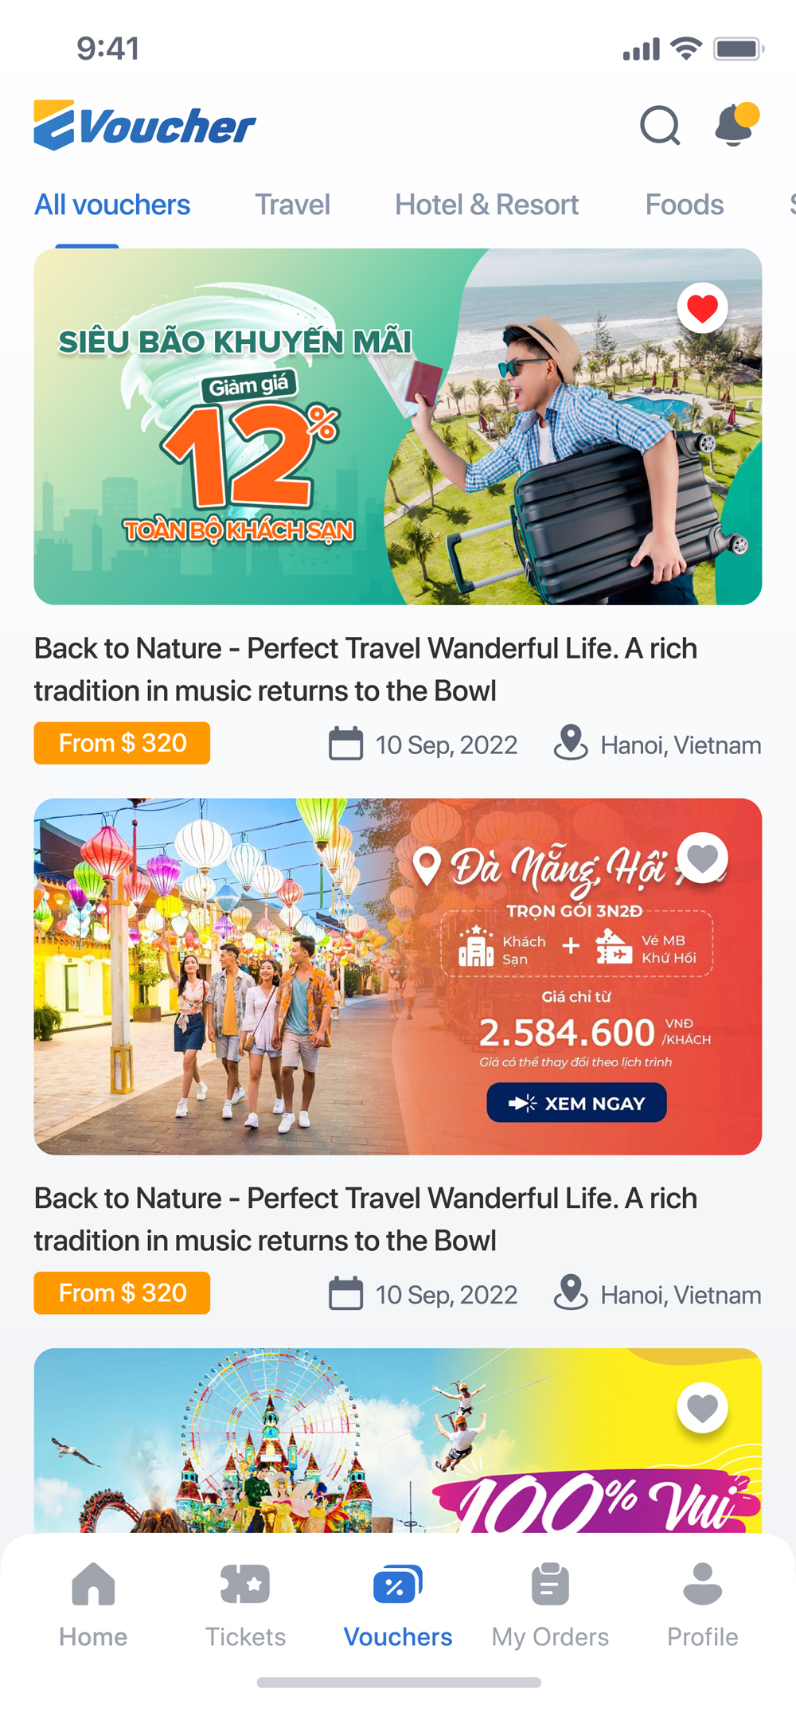Go to Home in the bottom bar
Viewport: 796px width, 1724px height.
coord(93,1584)
